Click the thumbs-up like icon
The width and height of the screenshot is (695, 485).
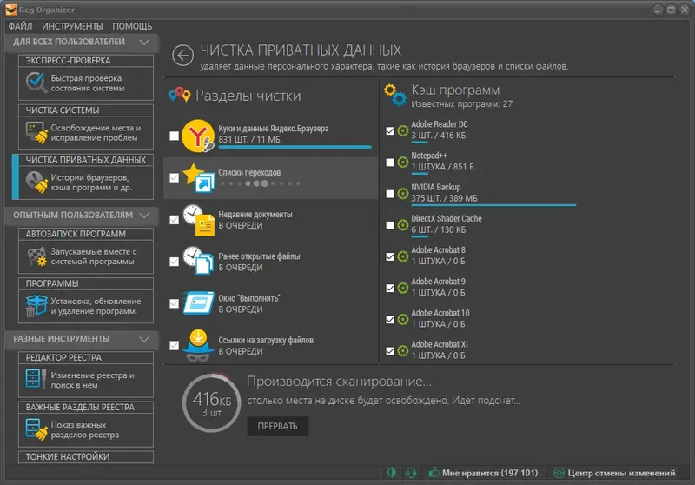(434, 472)
